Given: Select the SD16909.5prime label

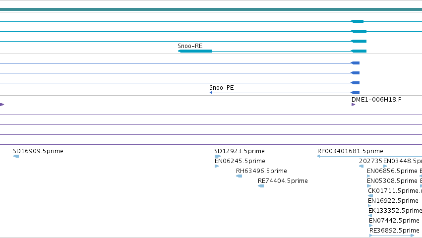Looking at the screenshot, I should point(38,151).
